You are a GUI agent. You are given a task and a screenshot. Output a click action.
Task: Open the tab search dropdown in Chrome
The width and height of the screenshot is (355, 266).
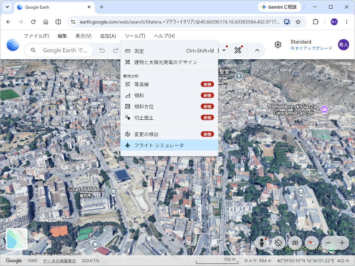(x=7, y=7)
